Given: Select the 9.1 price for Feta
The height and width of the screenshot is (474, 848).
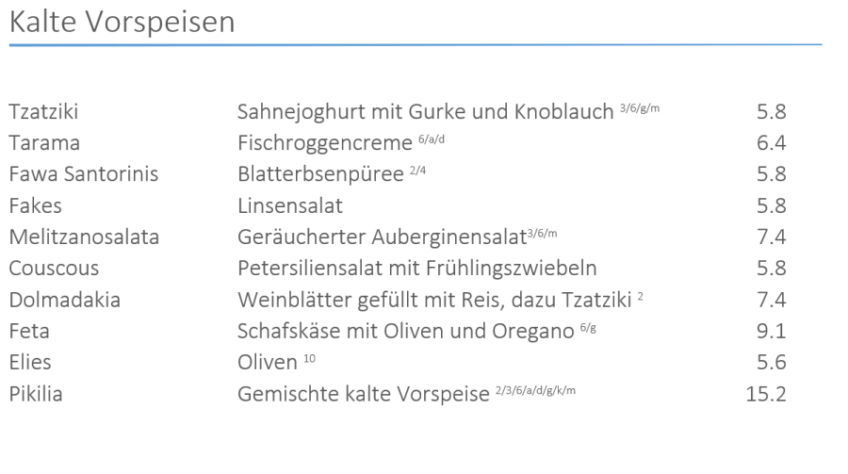Looking at the screenshot, I should pos(771,331).
